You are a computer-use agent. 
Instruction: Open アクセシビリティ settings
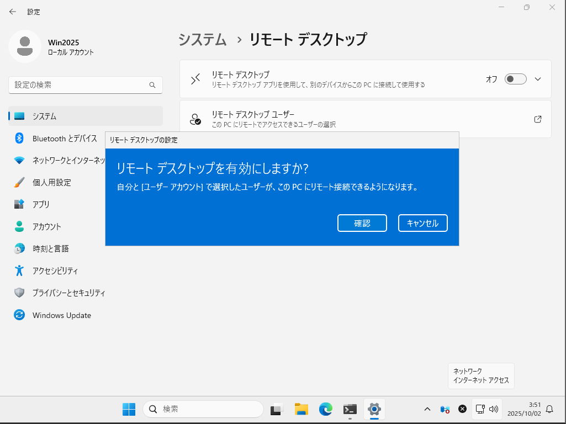(55, 271)
